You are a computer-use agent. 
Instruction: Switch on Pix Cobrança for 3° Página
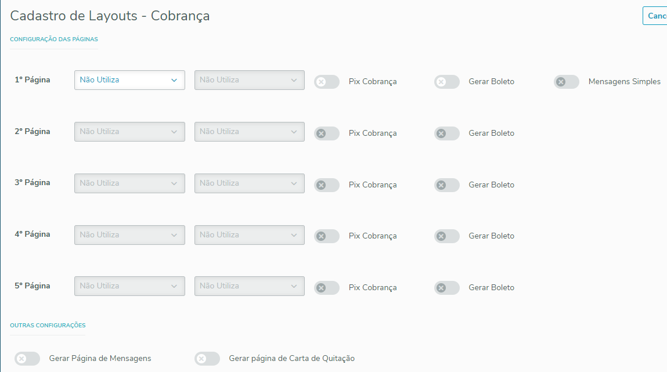(327, 185)
